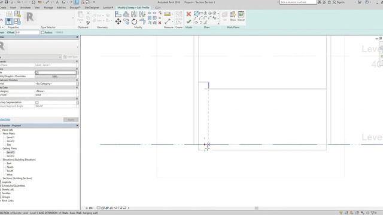Toggle the Trajectory Segmentation checkbox

point(37,102)
